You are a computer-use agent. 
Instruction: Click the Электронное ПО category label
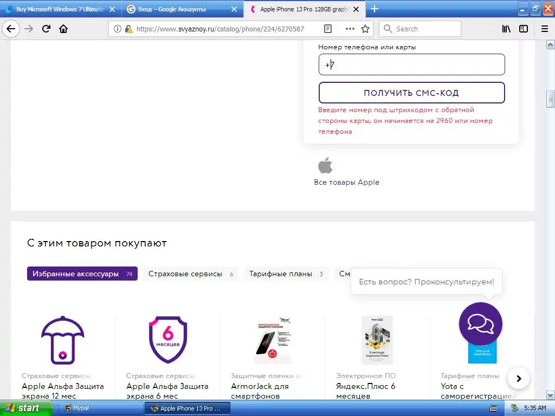click(x=366, y=376)
